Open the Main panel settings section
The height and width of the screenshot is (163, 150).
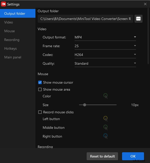pyautogui.click(x=13, y=57)
